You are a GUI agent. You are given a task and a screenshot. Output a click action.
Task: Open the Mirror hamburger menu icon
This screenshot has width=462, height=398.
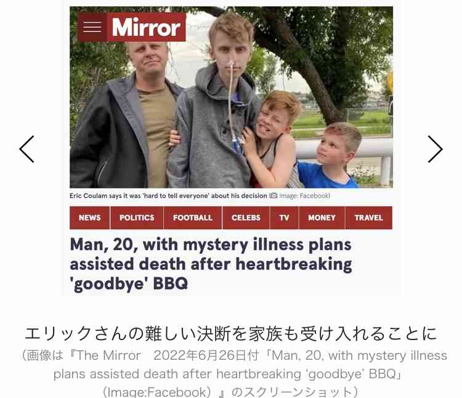click(92, 27)
